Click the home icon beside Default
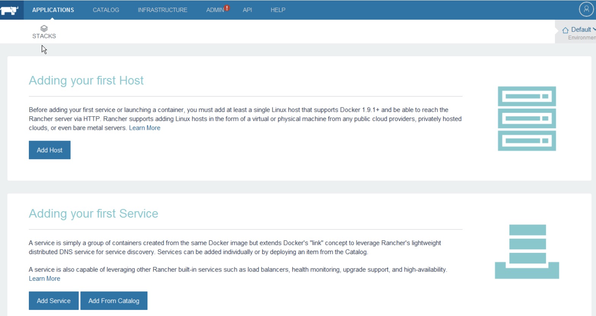The image size is (596, 316). click(565, 30)
